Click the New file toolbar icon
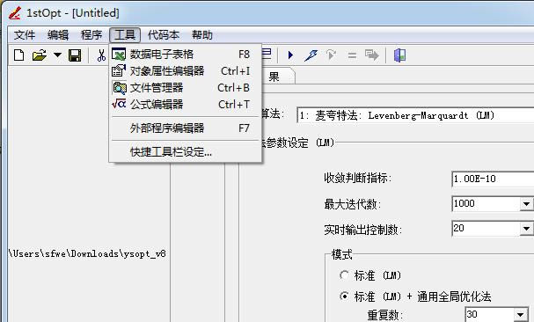This screenshot has width=534, height=322. click(x=19, y=55)
